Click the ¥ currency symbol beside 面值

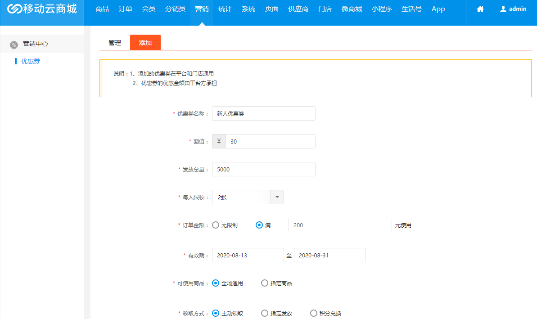[x=218, y=141]
